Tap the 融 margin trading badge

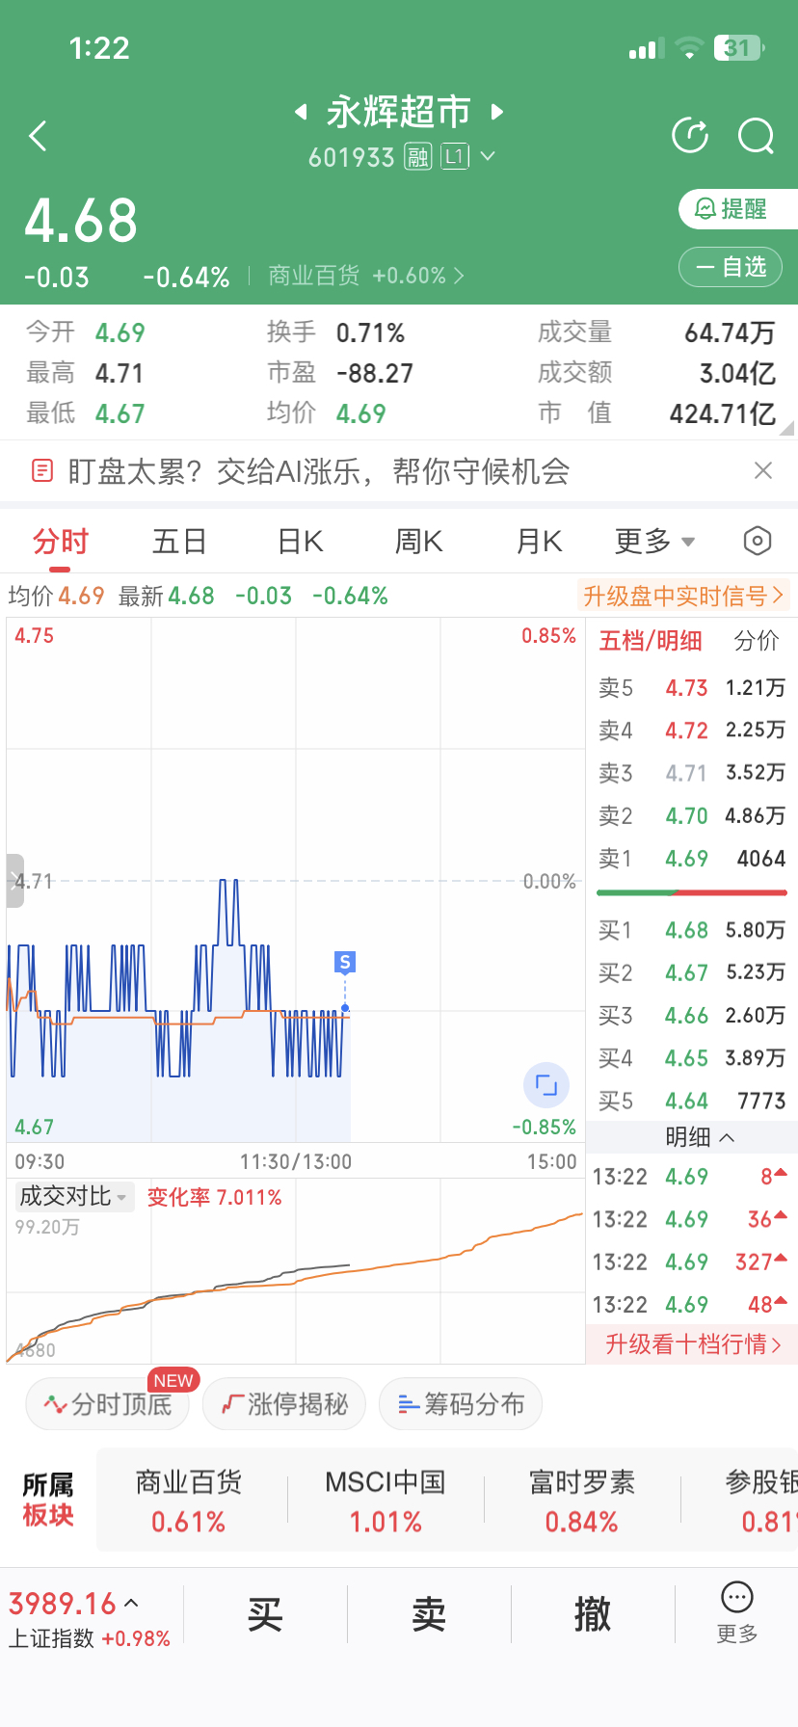417,156
